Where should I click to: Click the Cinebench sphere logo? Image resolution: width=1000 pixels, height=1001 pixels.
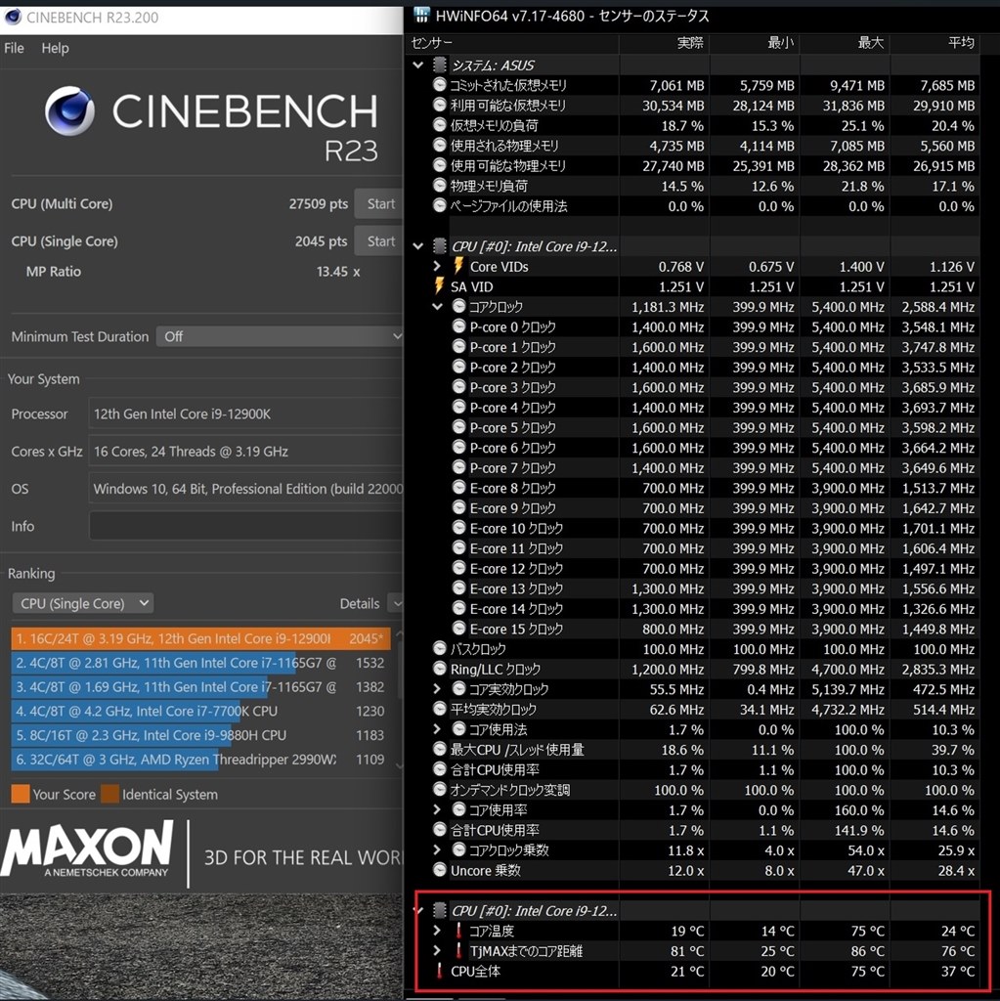[70, 111]
